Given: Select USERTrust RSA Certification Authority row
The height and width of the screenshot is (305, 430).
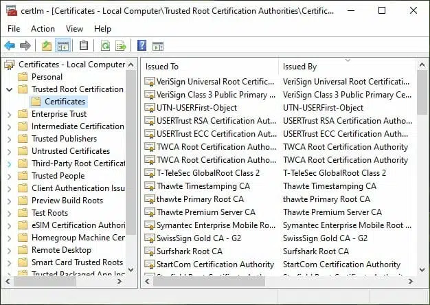Looking at the screenshot, I should click(278, 121).
